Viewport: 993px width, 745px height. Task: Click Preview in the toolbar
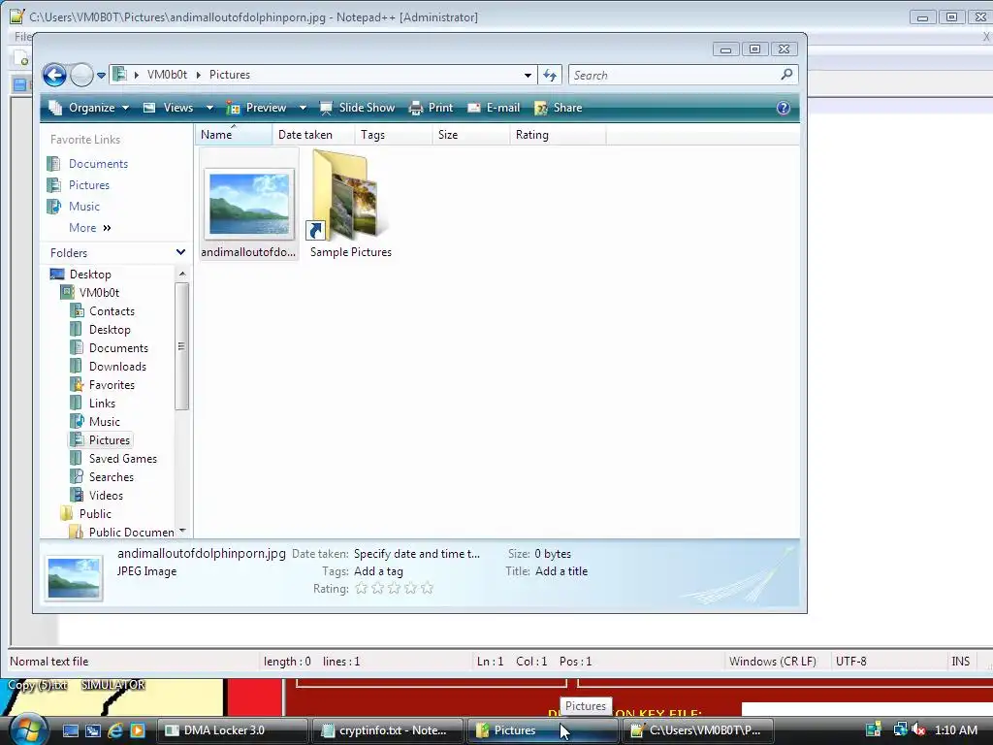tap(257, 108)
